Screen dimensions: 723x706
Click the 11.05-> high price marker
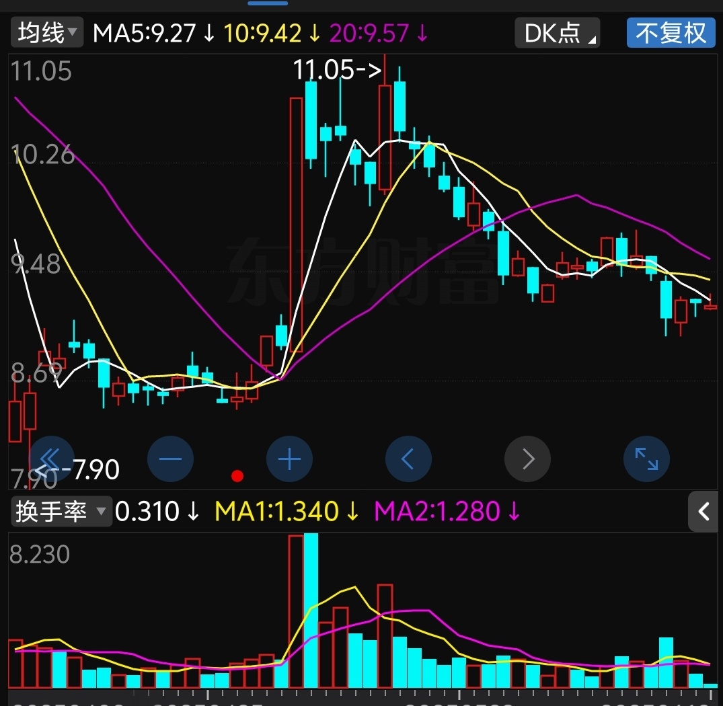pyautogui.click(x=338, y=69)
